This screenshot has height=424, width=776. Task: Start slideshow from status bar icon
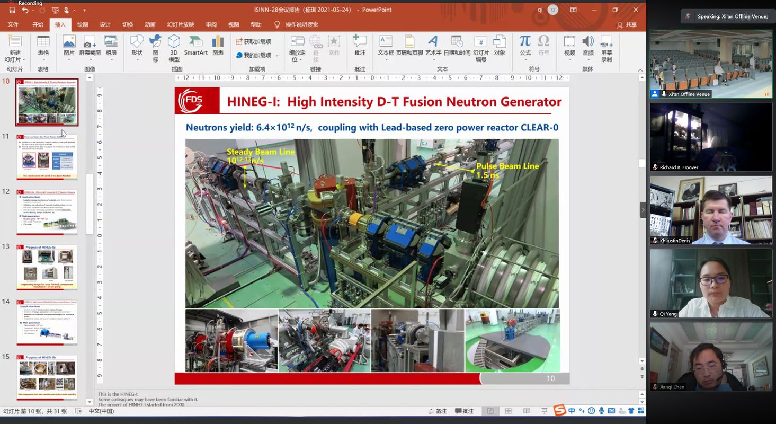point(544,411)
